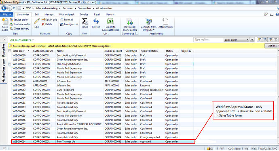Screen dimensions: 279x151
Task: Click Download online orders
Action: click(x=130, y=25)
